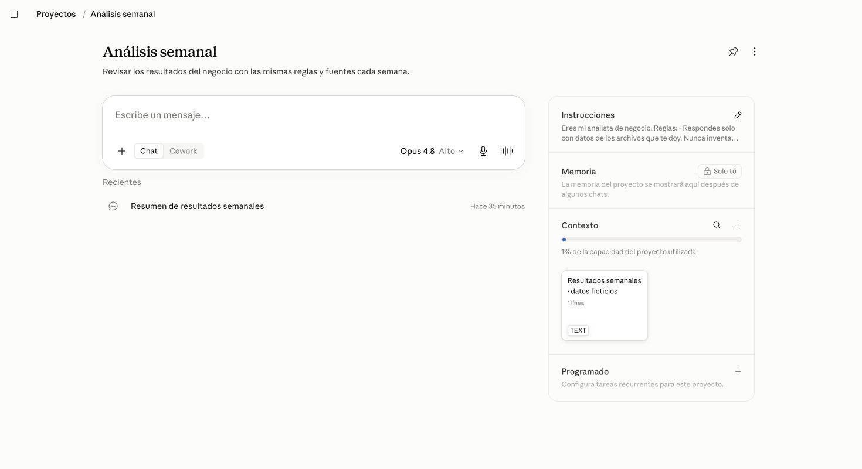
Task: Click the Instrucciones text preview
Action: [649, 133]
